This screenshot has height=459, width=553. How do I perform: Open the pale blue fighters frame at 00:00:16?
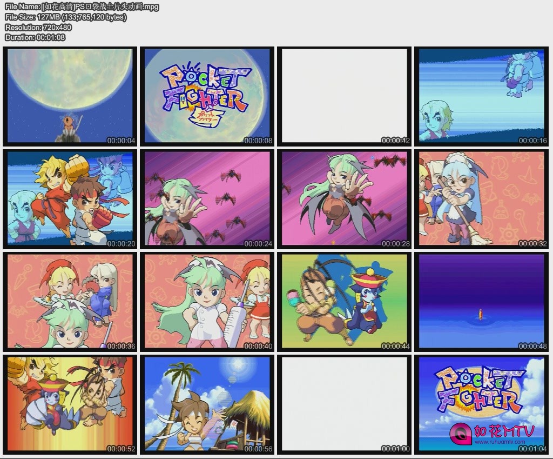pos(481,96)
